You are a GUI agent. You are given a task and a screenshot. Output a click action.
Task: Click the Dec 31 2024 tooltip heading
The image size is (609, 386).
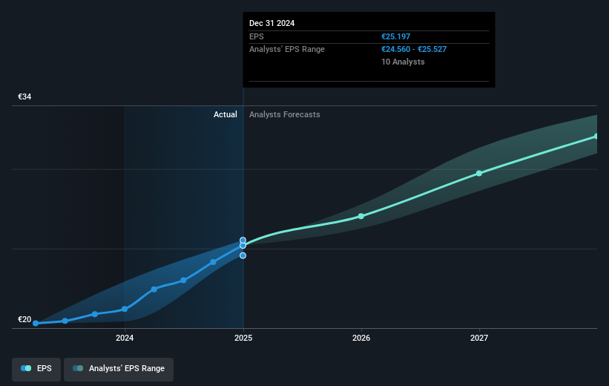(x=272, y=23)
